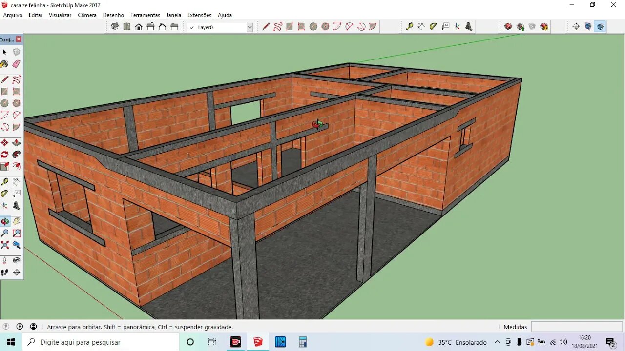Pick the Line tool in left palette
This screenshot has height=351, width=625.
tap(5, 79)
